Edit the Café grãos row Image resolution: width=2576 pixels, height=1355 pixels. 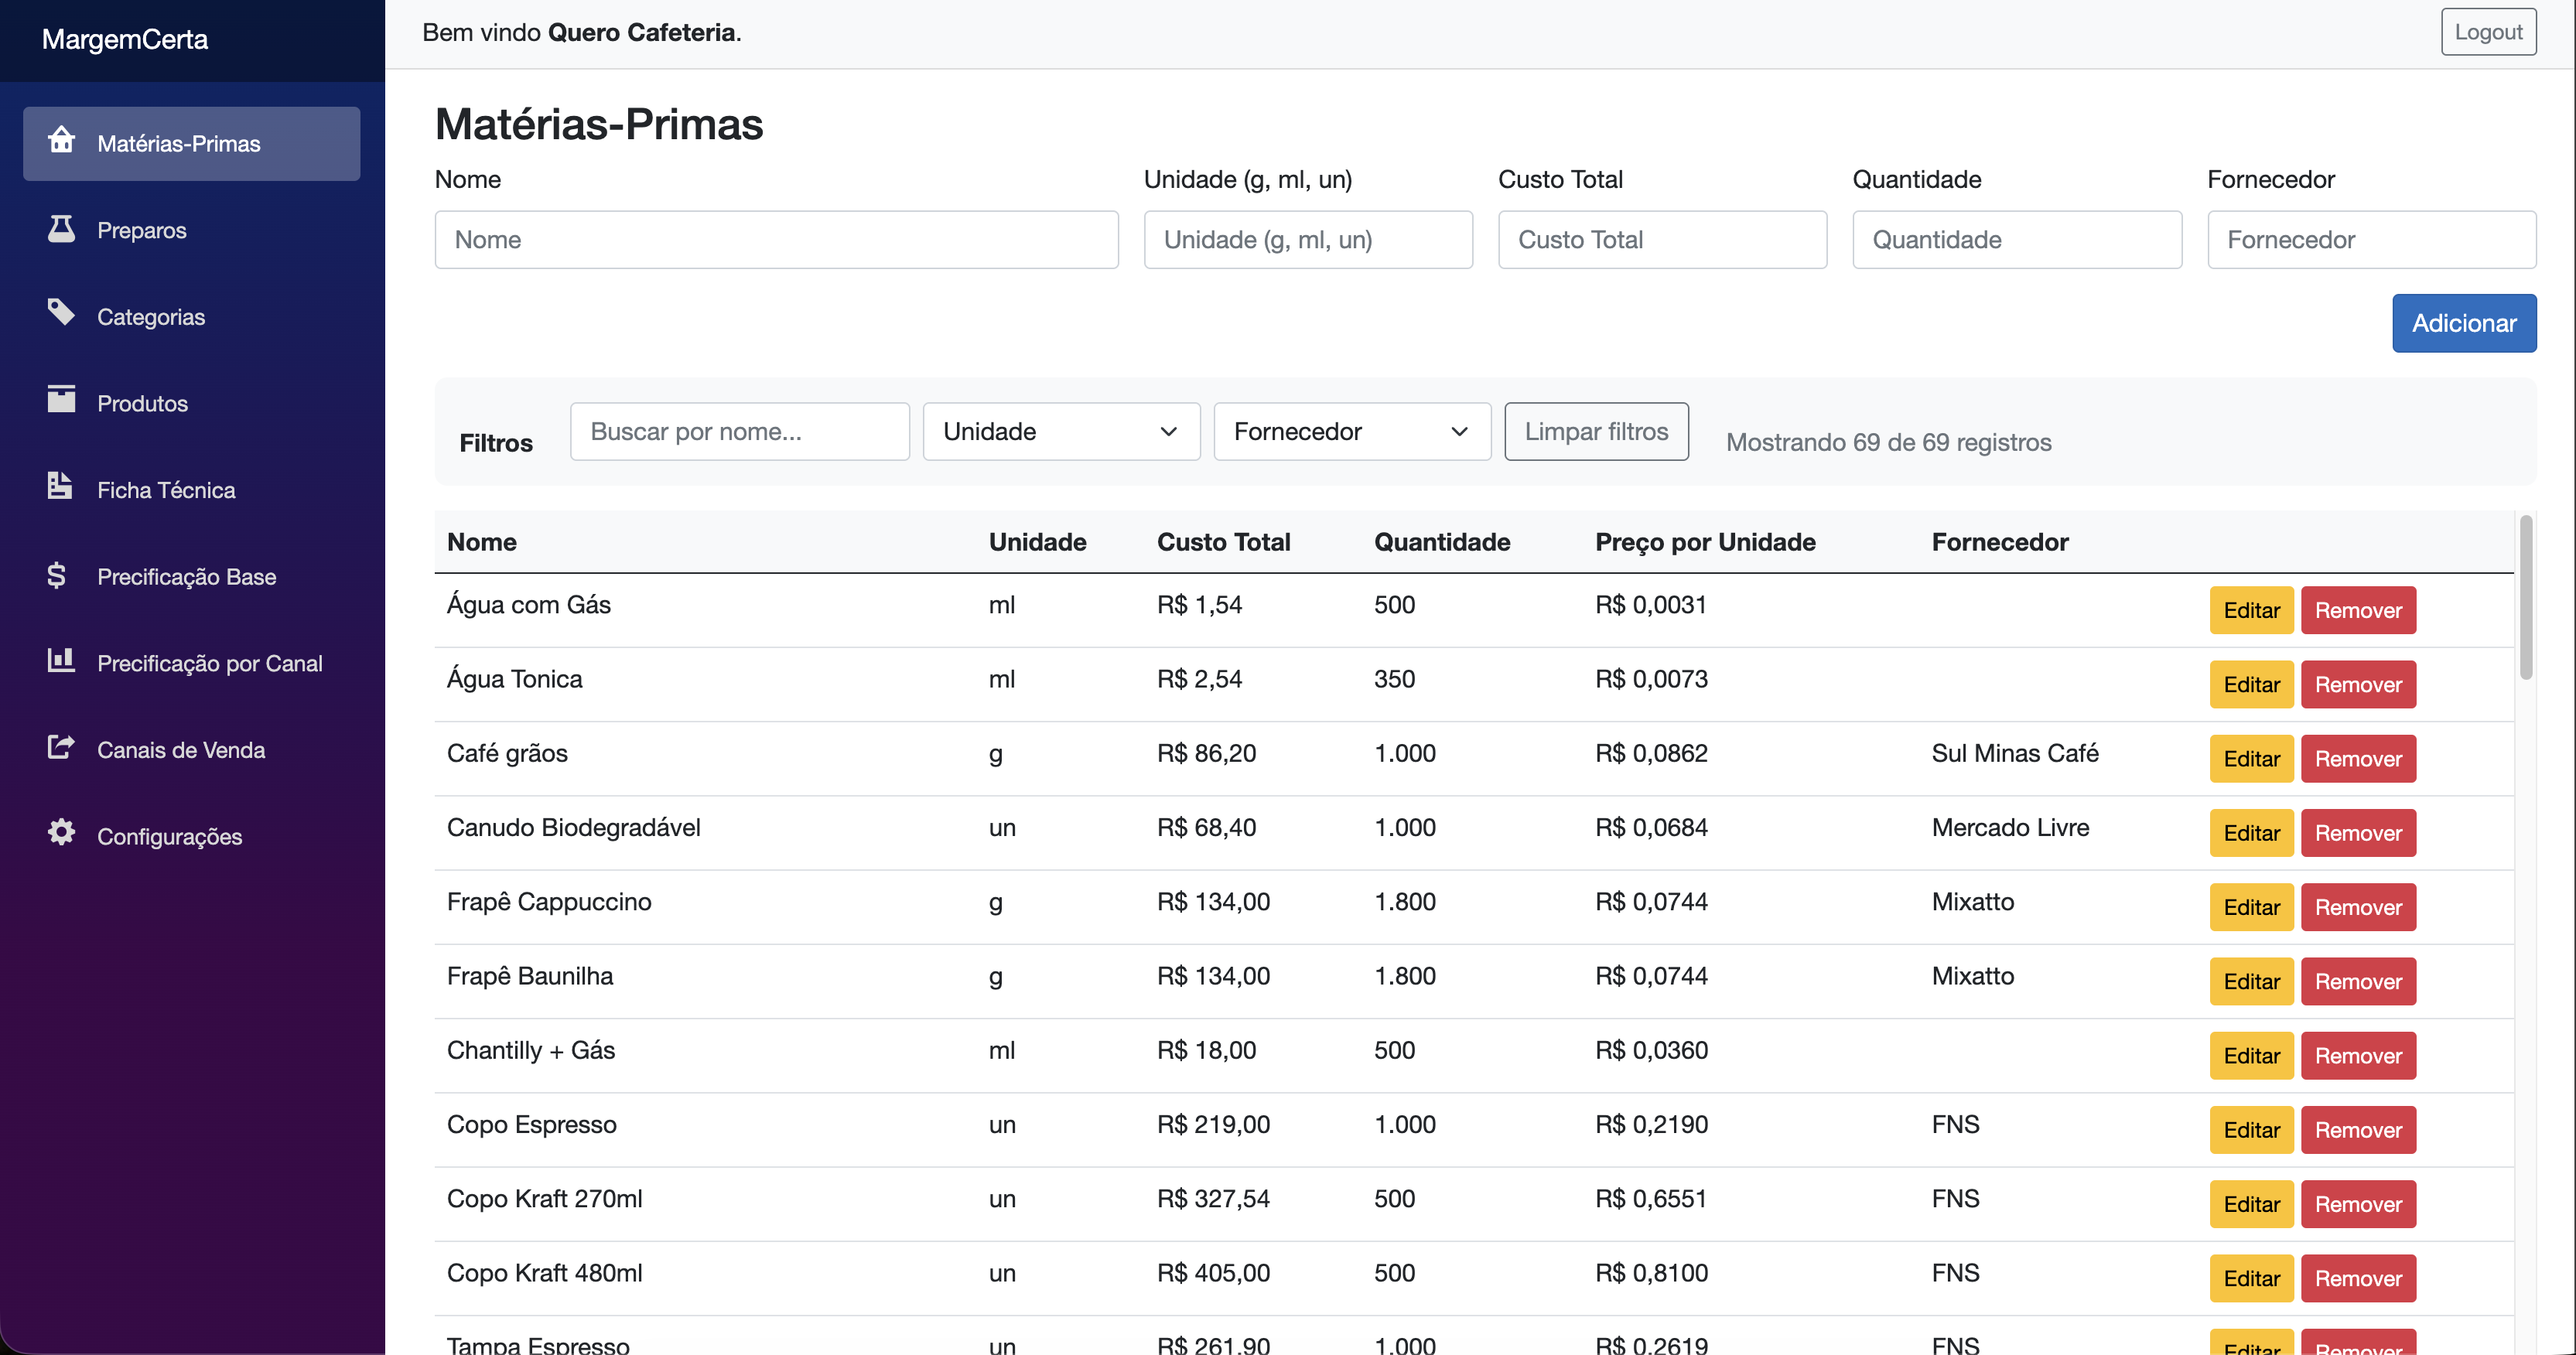pos(2250,758)
